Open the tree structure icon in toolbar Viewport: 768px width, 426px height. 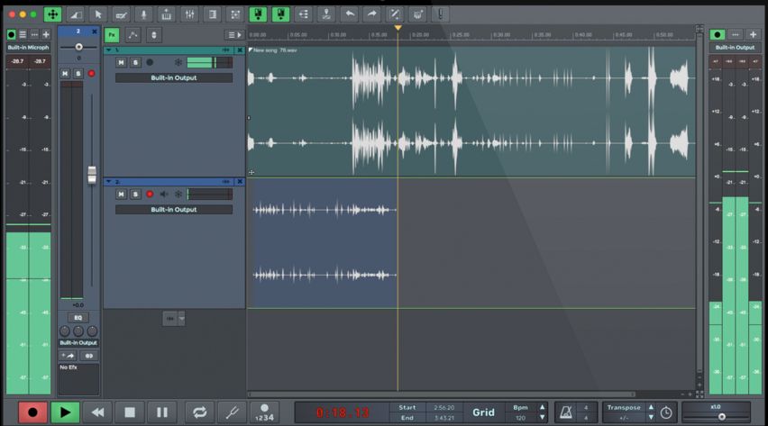click(x=304, y=14)
